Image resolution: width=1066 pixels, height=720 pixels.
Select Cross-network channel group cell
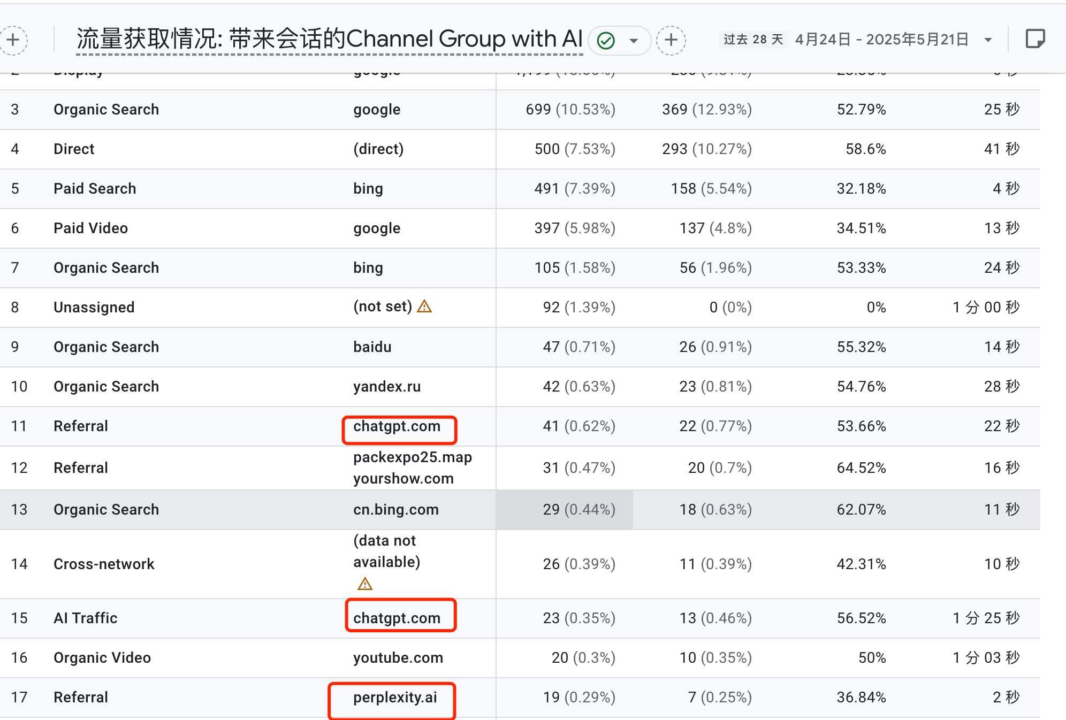(104, 564)
